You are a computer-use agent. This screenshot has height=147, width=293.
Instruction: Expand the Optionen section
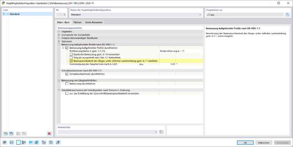(x=59, y=41)
